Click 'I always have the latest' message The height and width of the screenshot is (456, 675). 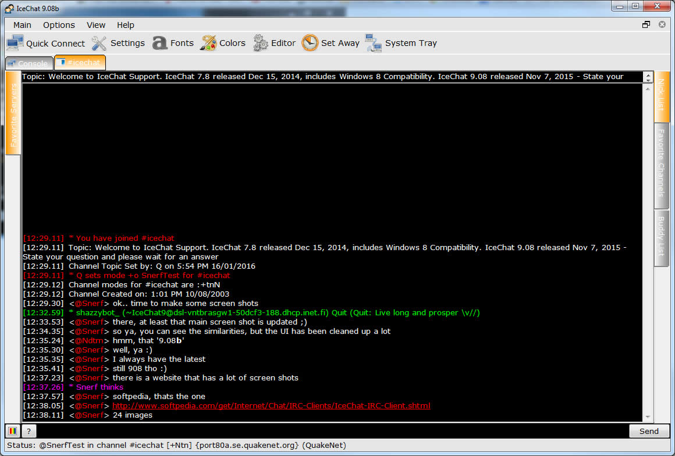(x=159, y=359)
